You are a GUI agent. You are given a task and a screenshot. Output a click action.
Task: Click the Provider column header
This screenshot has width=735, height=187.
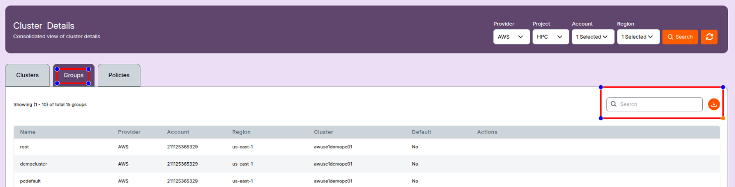pyautogui.click(x=129, y=132)
